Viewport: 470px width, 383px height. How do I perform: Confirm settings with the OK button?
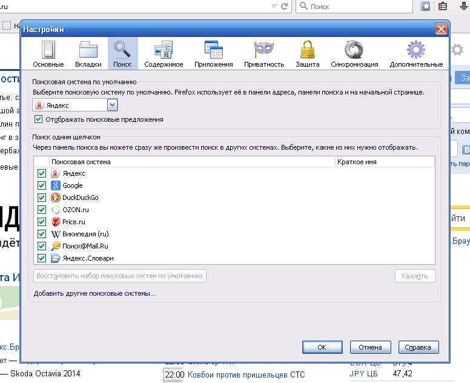[322, 347]
